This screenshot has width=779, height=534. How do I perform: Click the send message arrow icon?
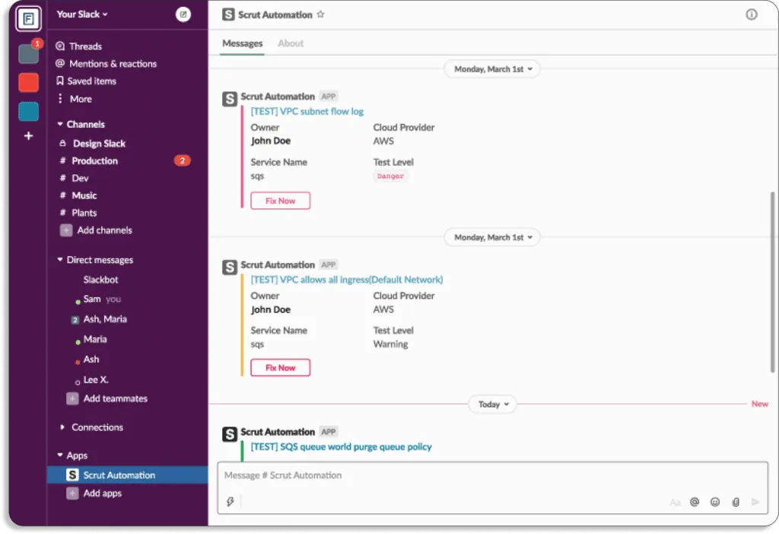pyautogui.click(x=755, y=502)
